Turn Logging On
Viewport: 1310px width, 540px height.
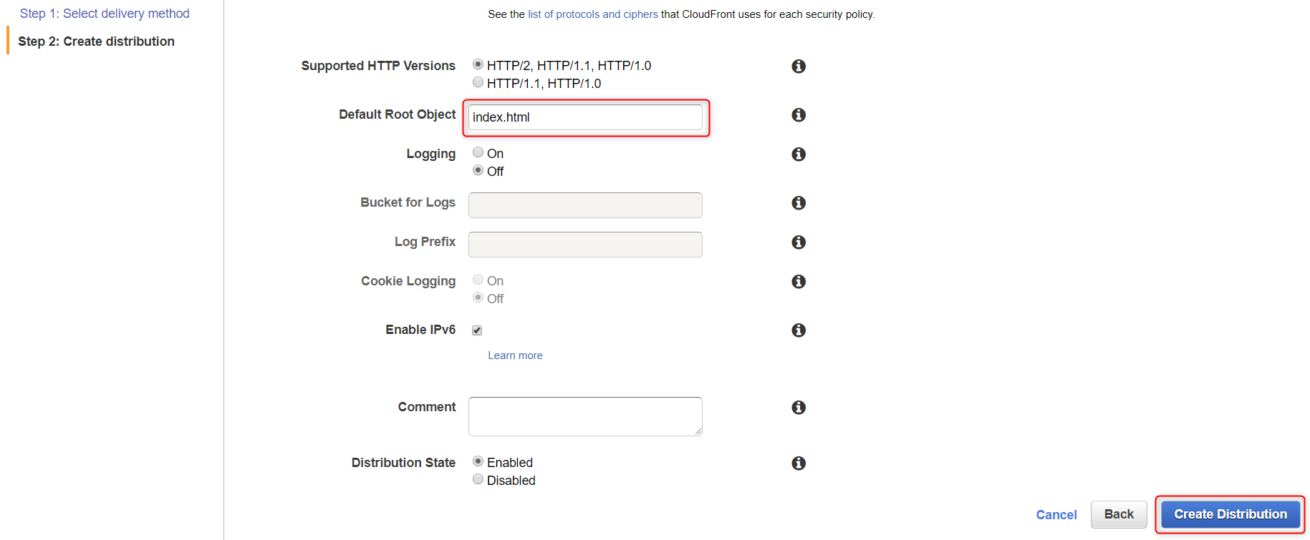(478, 152)
